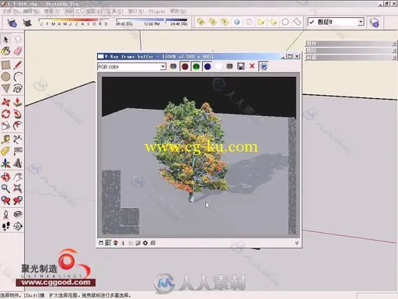The image size is (398, 299).
Task: Activate Zoom Extents tool
Action: click(x=18, y=188)
